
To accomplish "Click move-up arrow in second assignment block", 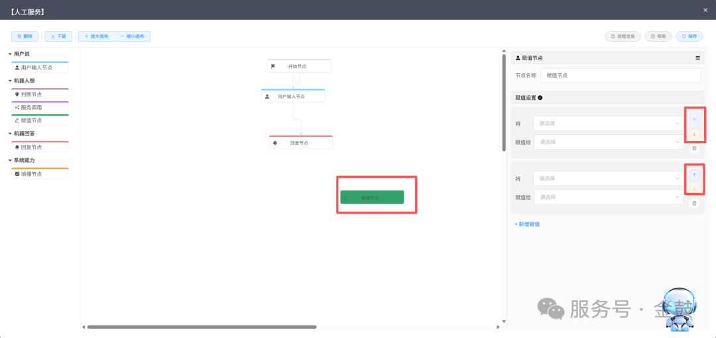I will pos(694,175).
